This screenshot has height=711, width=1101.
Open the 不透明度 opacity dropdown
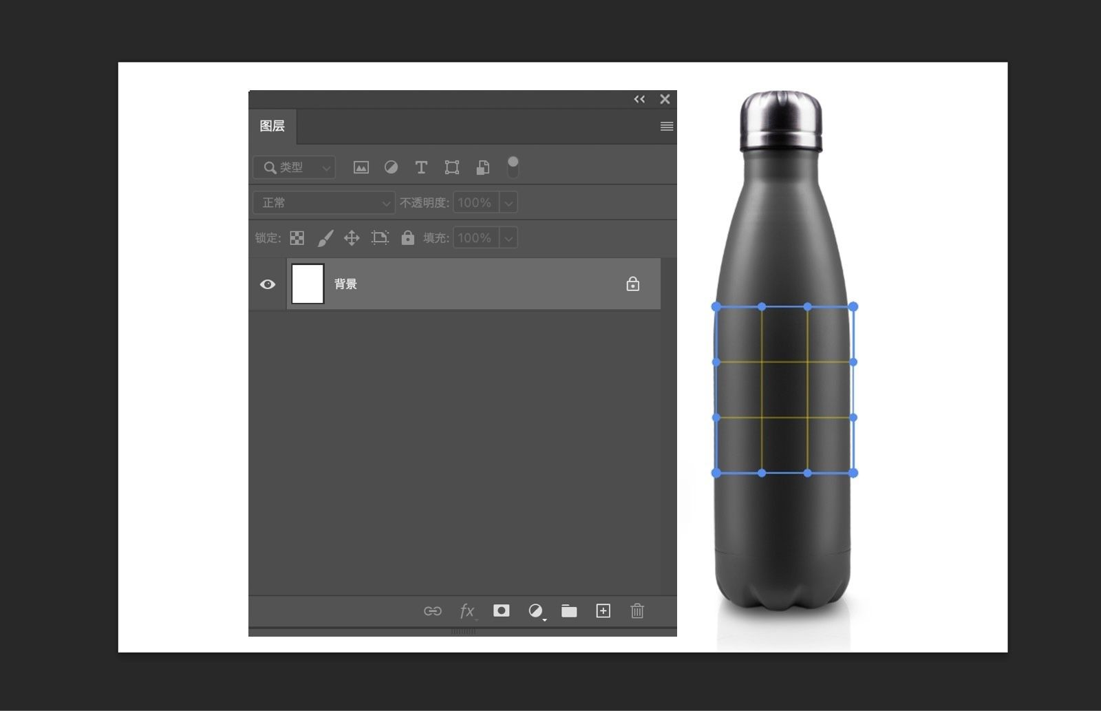pyautogui.click(x=508, y=202)
